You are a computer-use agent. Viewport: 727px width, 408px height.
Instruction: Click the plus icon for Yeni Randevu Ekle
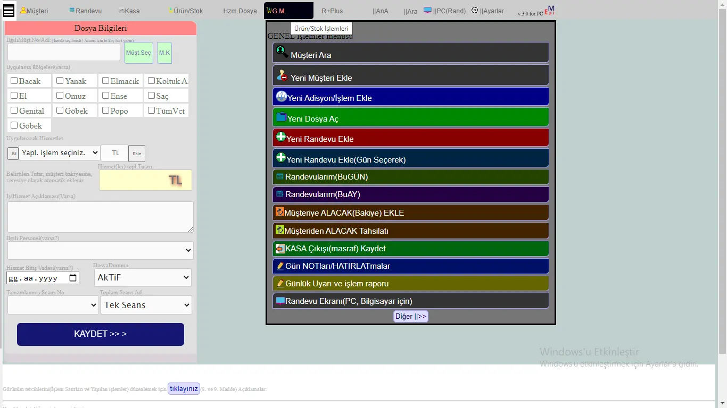281,137
